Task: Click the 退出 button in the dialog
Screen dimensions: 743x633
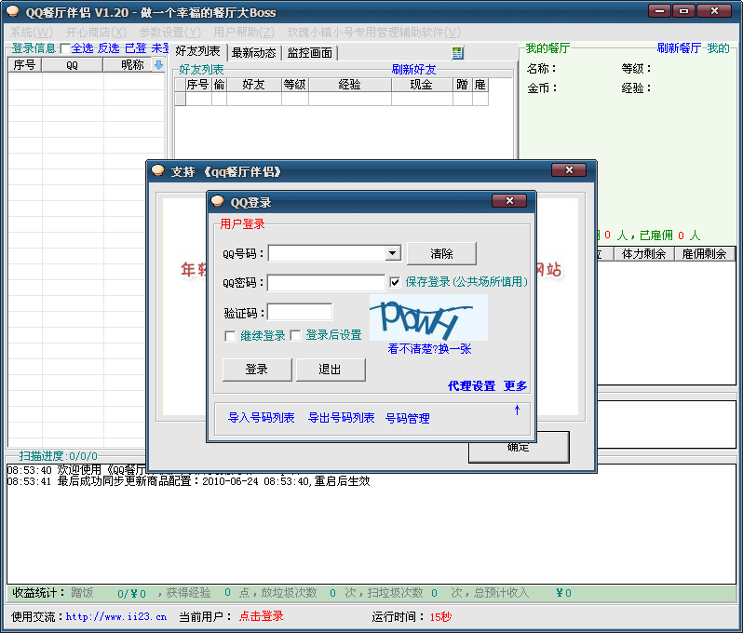Action: pos(331,369)
